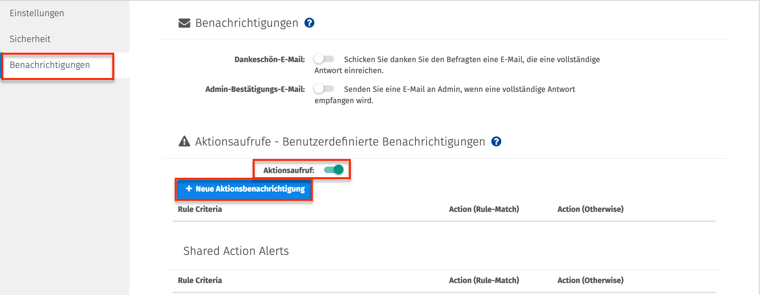The height and width of the screenshot is (295, 760).
Task: Open the Einstellungen sidebar section
Action: click(37, 13)
